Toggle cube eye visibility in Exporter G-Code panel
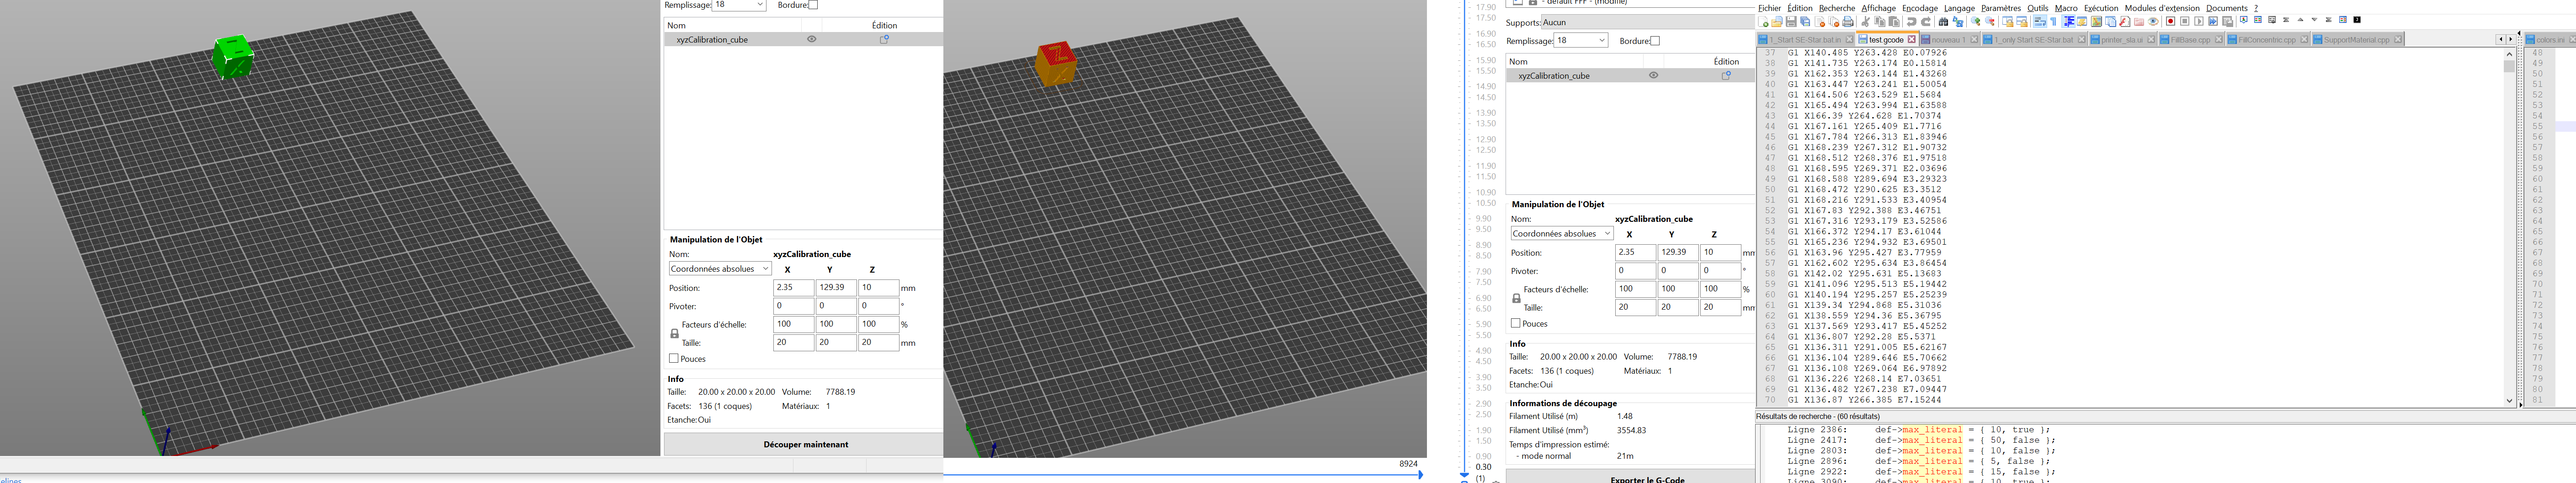 1653,75
